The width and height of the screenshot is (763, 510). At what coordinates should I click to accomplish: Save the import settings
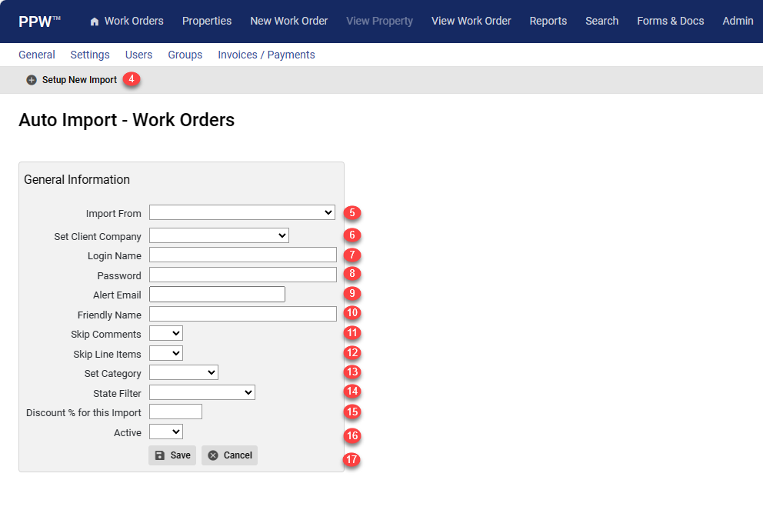pyautogui.click(x=172, y=455)
